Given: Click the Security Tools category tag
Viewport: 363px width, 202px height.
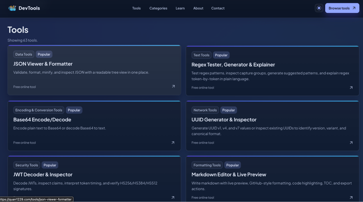Looking at the screenshot, I should coord(27,165).
